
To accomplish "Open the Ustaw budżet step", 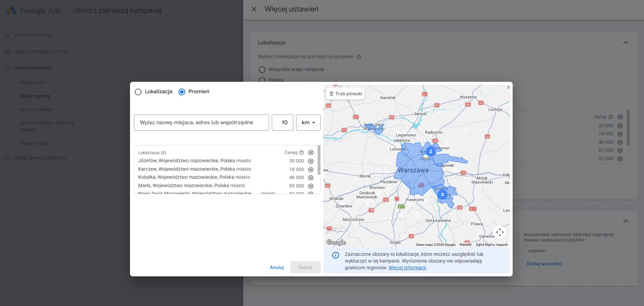I will pyautogui.click(x=34, y=143).
